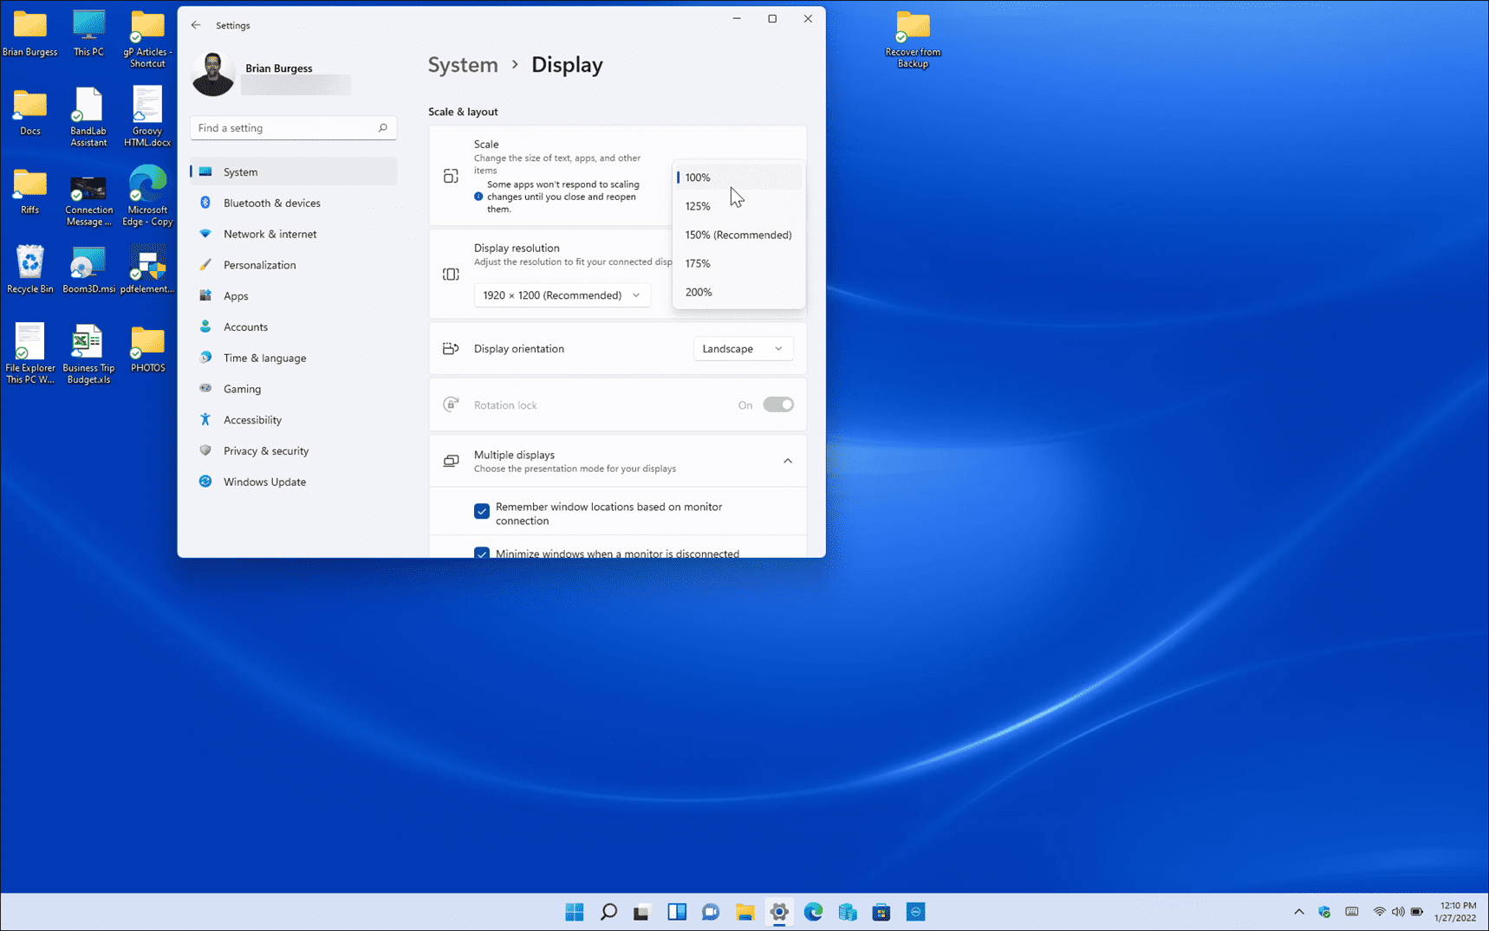This screenshot has width=1489, height=931.
Task: Click the Find a setting search field
Action: point(292,127)
